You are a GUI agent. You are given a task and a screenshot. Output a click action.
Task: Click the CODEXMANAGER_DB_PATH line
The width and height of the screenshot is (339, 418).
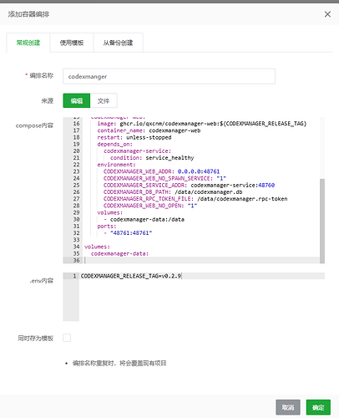coord(173,192)
